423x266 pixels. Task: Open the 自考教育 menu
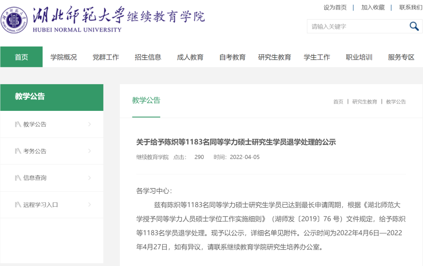click(x=232, y=57)
